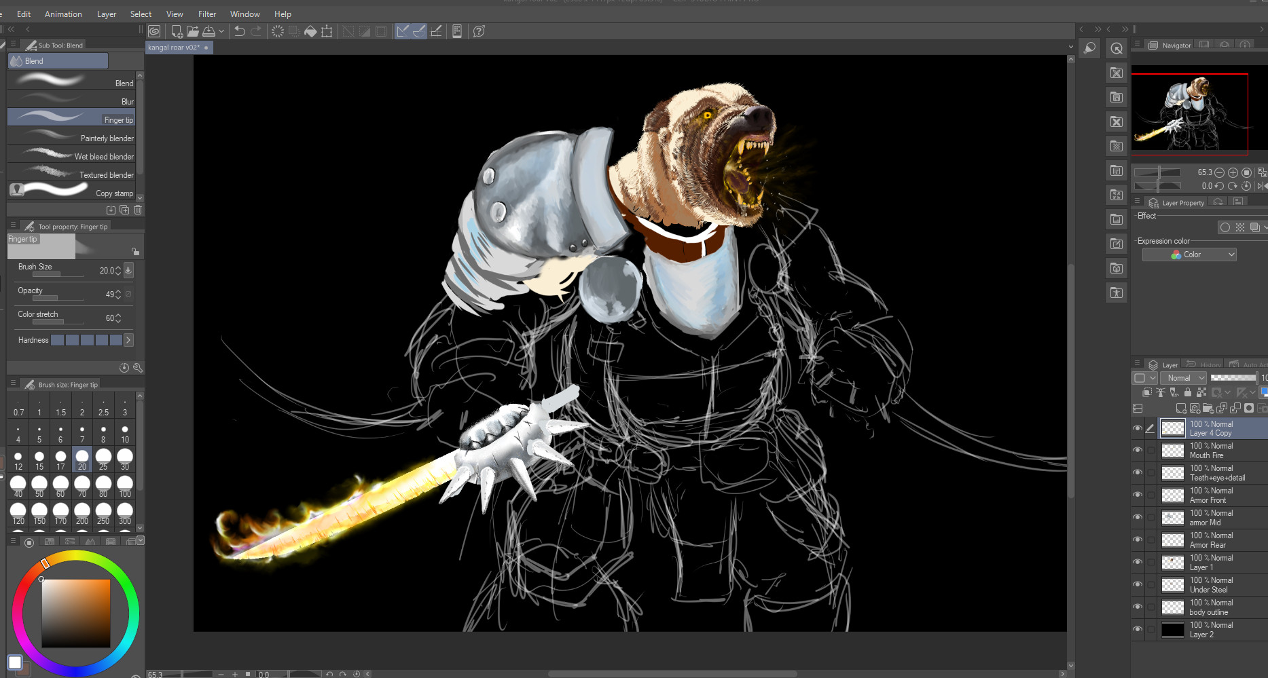This screenshot has height=678, width=1268.
Task: Create a new raster layer
Action: pos(1181,409)
